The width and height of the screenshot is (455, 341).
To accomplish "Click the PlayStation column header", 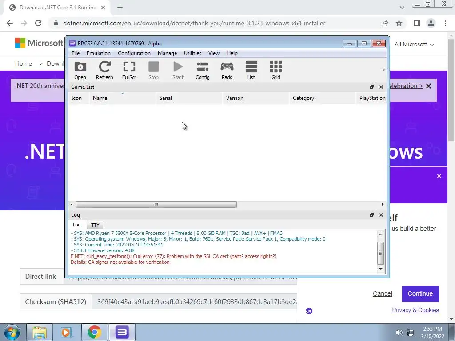I will [x=372, y=98].
